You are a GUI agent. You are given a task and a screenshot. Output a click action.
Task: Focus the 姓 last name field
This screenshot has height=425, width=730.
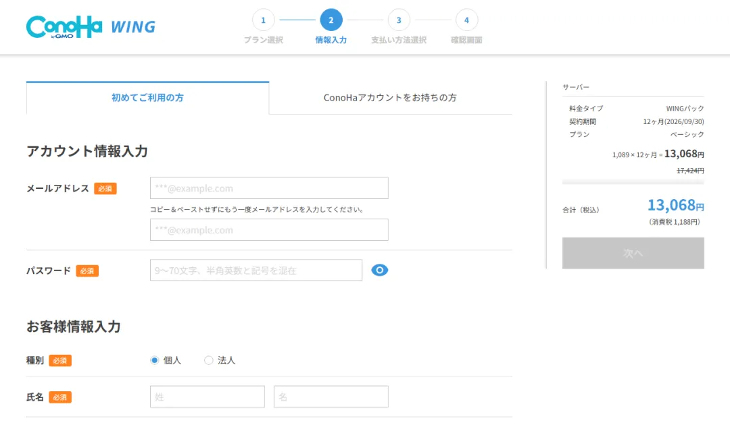tap(208, 397)
